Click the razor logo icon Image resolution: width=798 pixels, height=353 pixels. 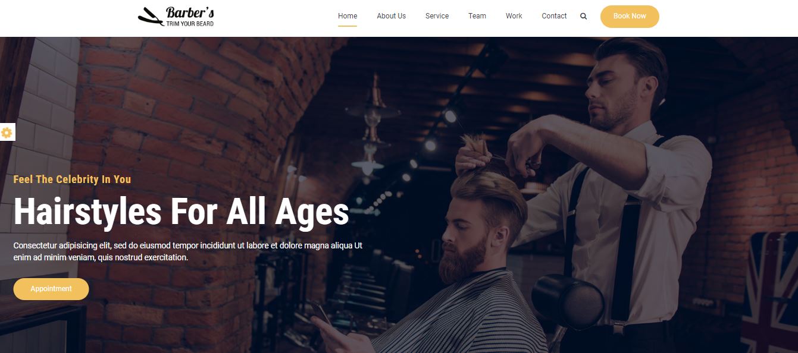[x=151, y=16]
